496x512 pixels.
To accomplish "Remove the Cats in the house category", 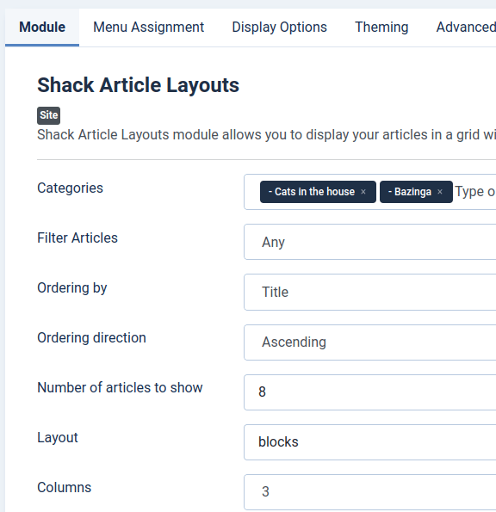I will click(363, 192).
